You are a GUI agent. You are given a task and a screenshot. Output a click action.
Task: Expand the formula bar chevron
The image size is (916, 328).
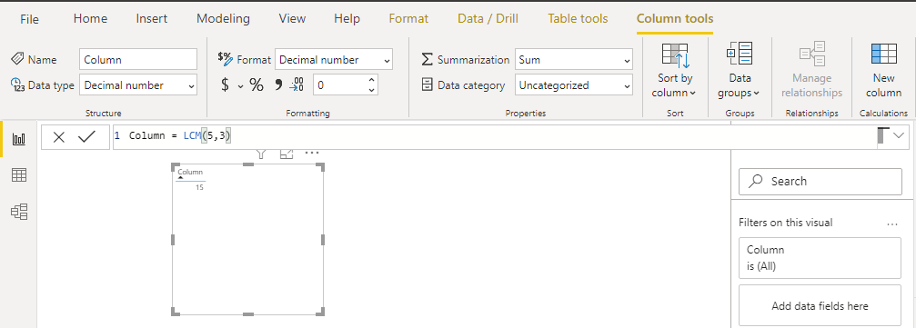pyautogui.click(x=899, y=136)
